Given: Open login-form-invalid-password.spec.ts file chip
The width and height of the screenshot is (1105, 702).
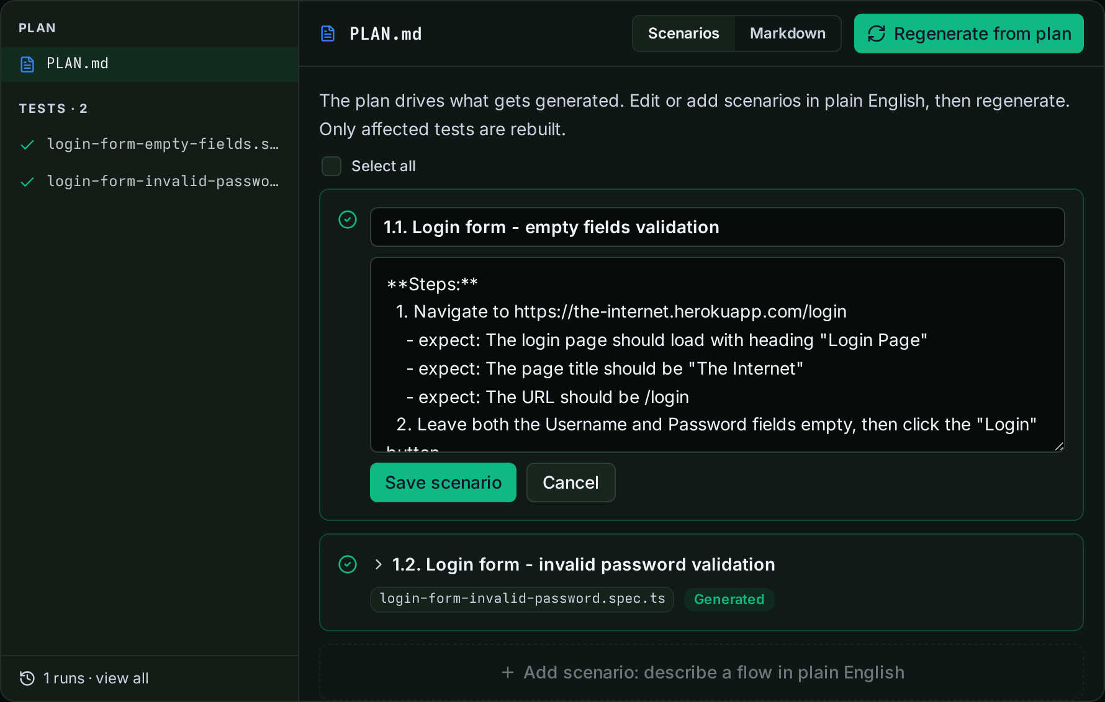Looking at the screenshot, I should click(x=522, y=599).
